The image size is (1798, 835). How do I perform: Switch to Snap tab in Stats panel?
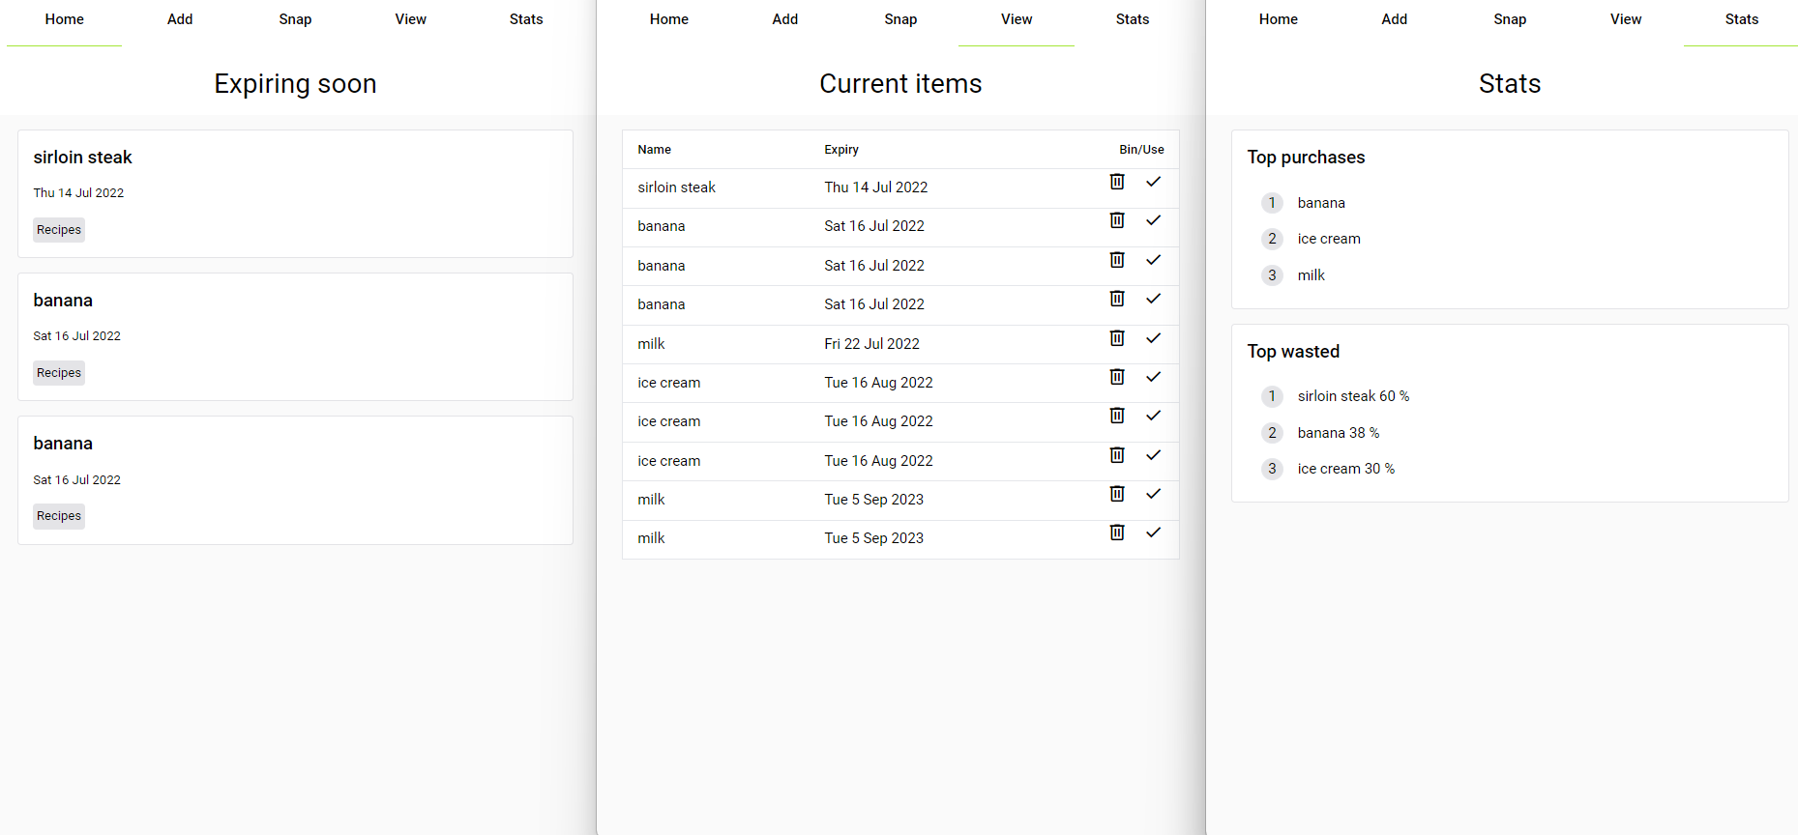click(1510, 19)
